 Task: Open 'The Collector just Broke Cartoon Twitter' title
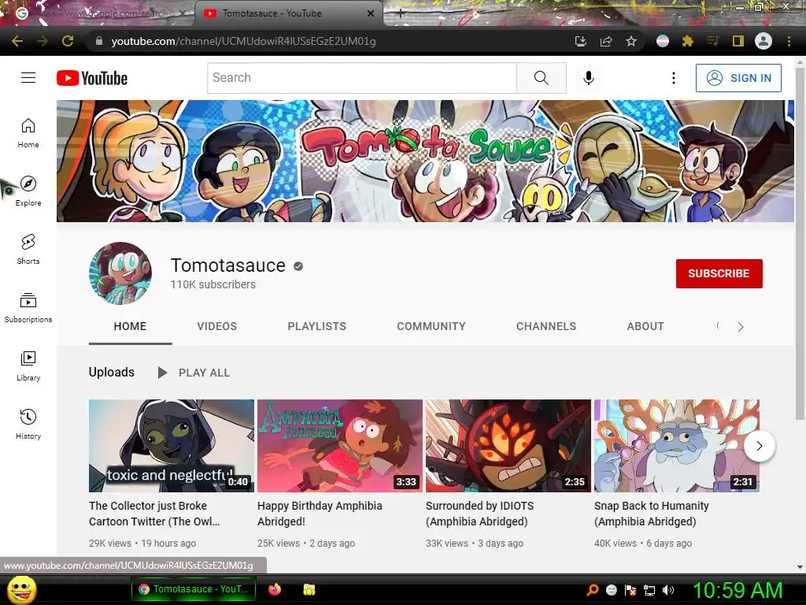(x=154, y=514)
